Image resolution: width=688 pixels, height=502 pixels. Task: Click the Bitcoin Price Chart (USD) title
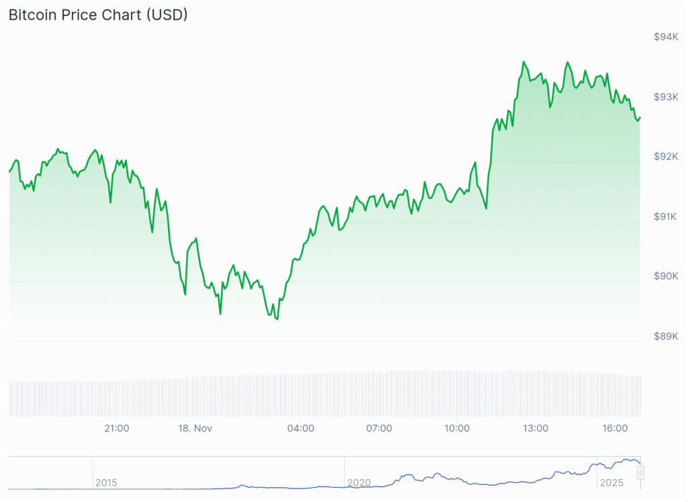(98, 15)
